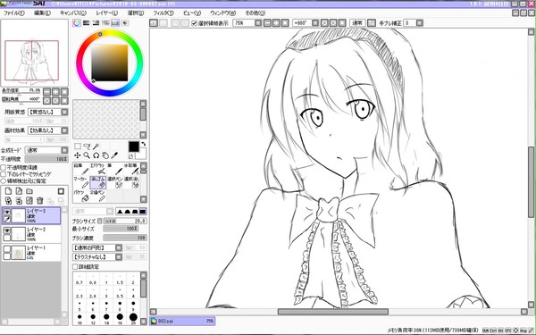Click the zoom out button under navigator
This screenshot has width=536, height=335.
click(x=46, y=91)
